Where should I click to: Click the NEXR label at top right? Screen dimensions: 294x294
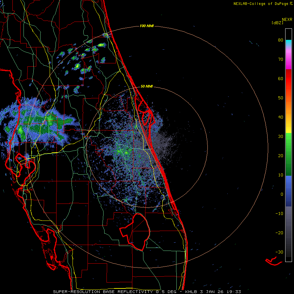tap(287, 20)
